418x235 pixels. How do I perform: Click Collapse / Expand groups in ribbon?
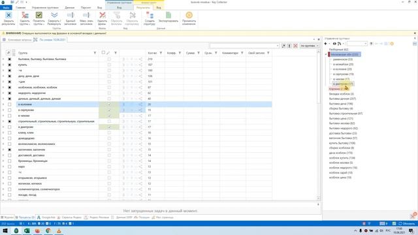[54, 18]
